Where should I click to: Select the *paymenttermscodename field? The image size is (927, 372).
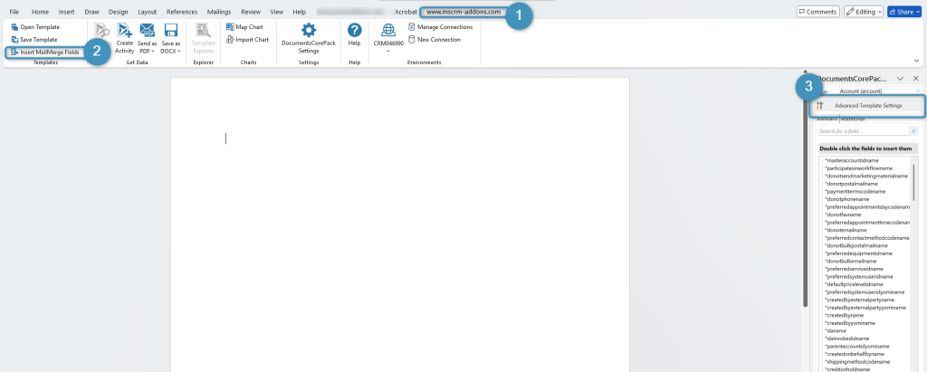tap(855, 192)
